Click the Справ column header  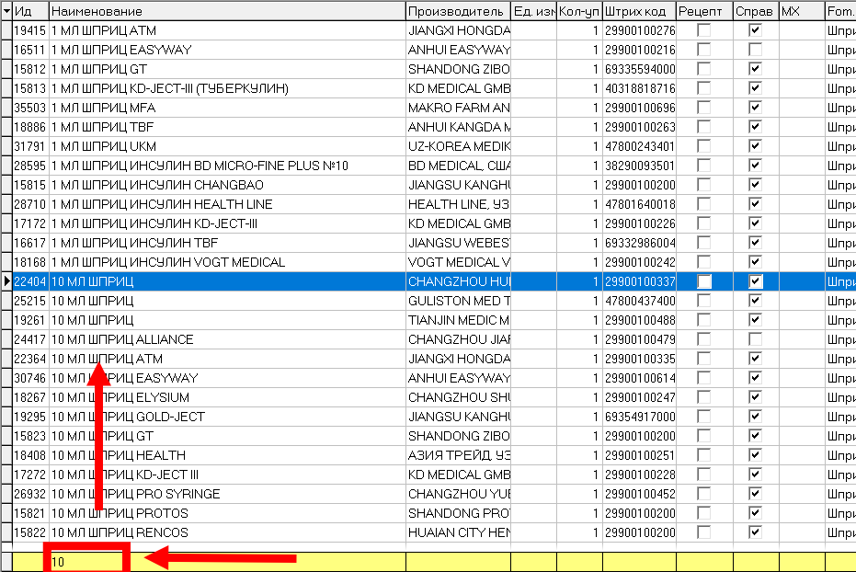pyautogui.click(x=756, y=11)
